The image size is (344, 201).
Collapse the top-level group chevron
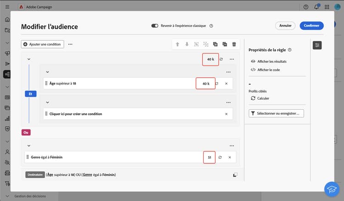coord(29,59)
